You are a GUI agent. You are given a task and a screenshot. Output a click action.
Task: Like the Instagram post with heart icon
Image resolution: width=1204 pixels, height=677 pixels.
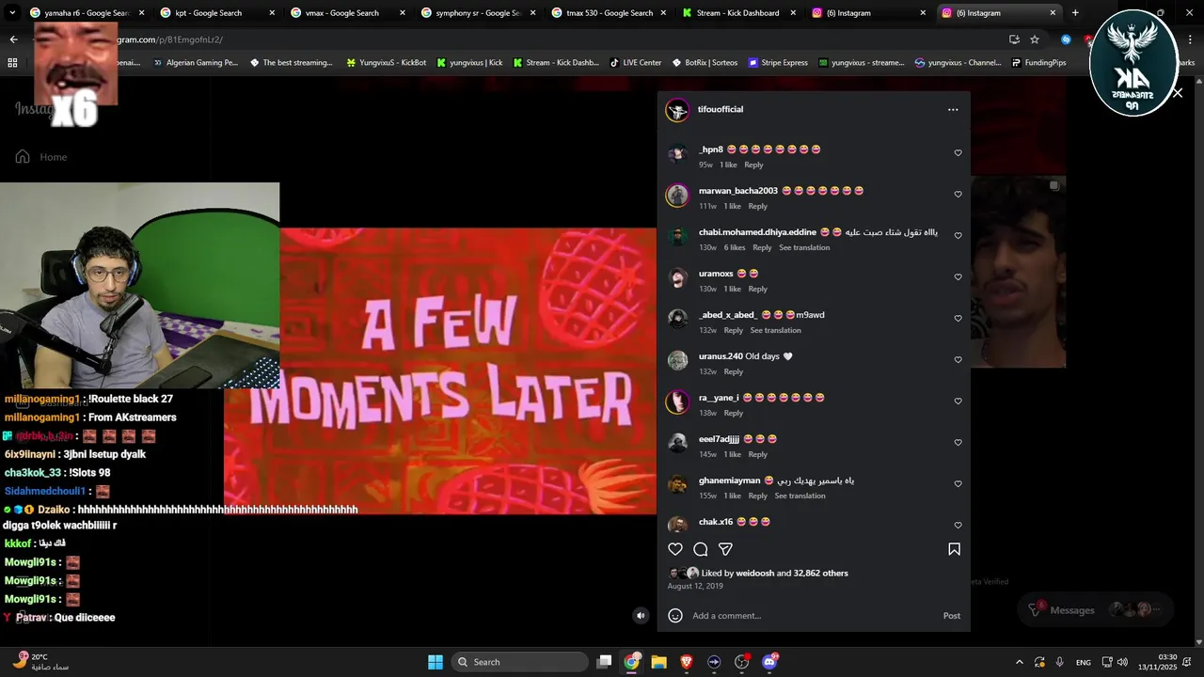tap(675, 549)
